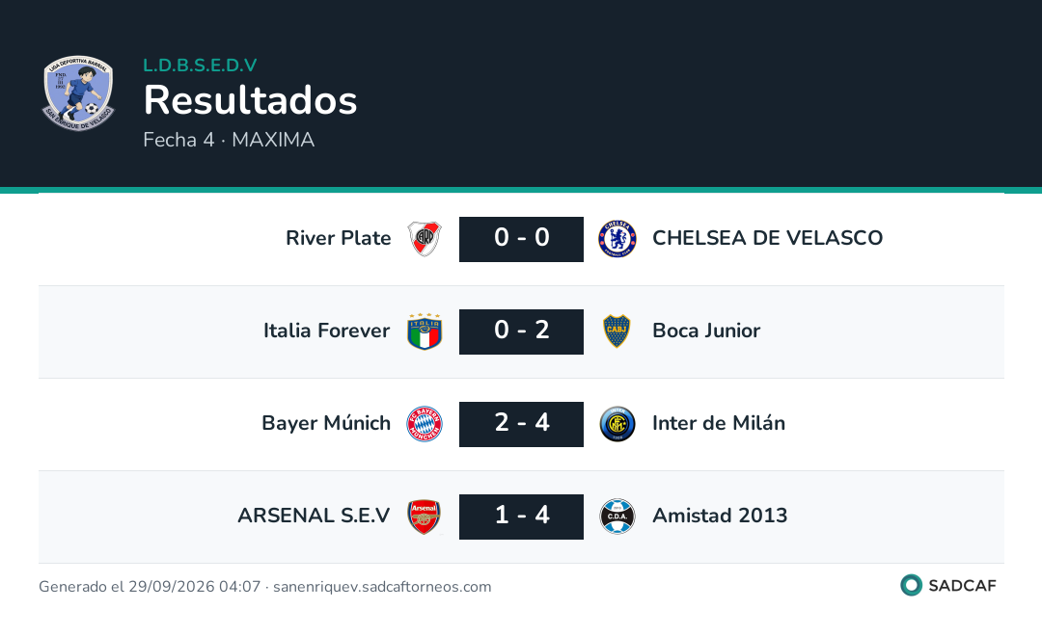Click the sanenriquev.sadcaftorneos.com link

382,587
